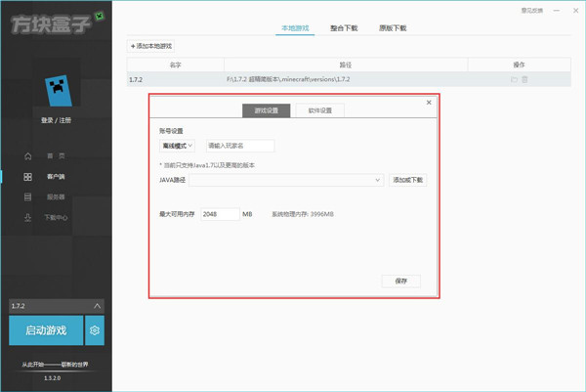This screenshot has width=586, height=392.
Task: Close the game settings dialog
Action: pos(429,102)
